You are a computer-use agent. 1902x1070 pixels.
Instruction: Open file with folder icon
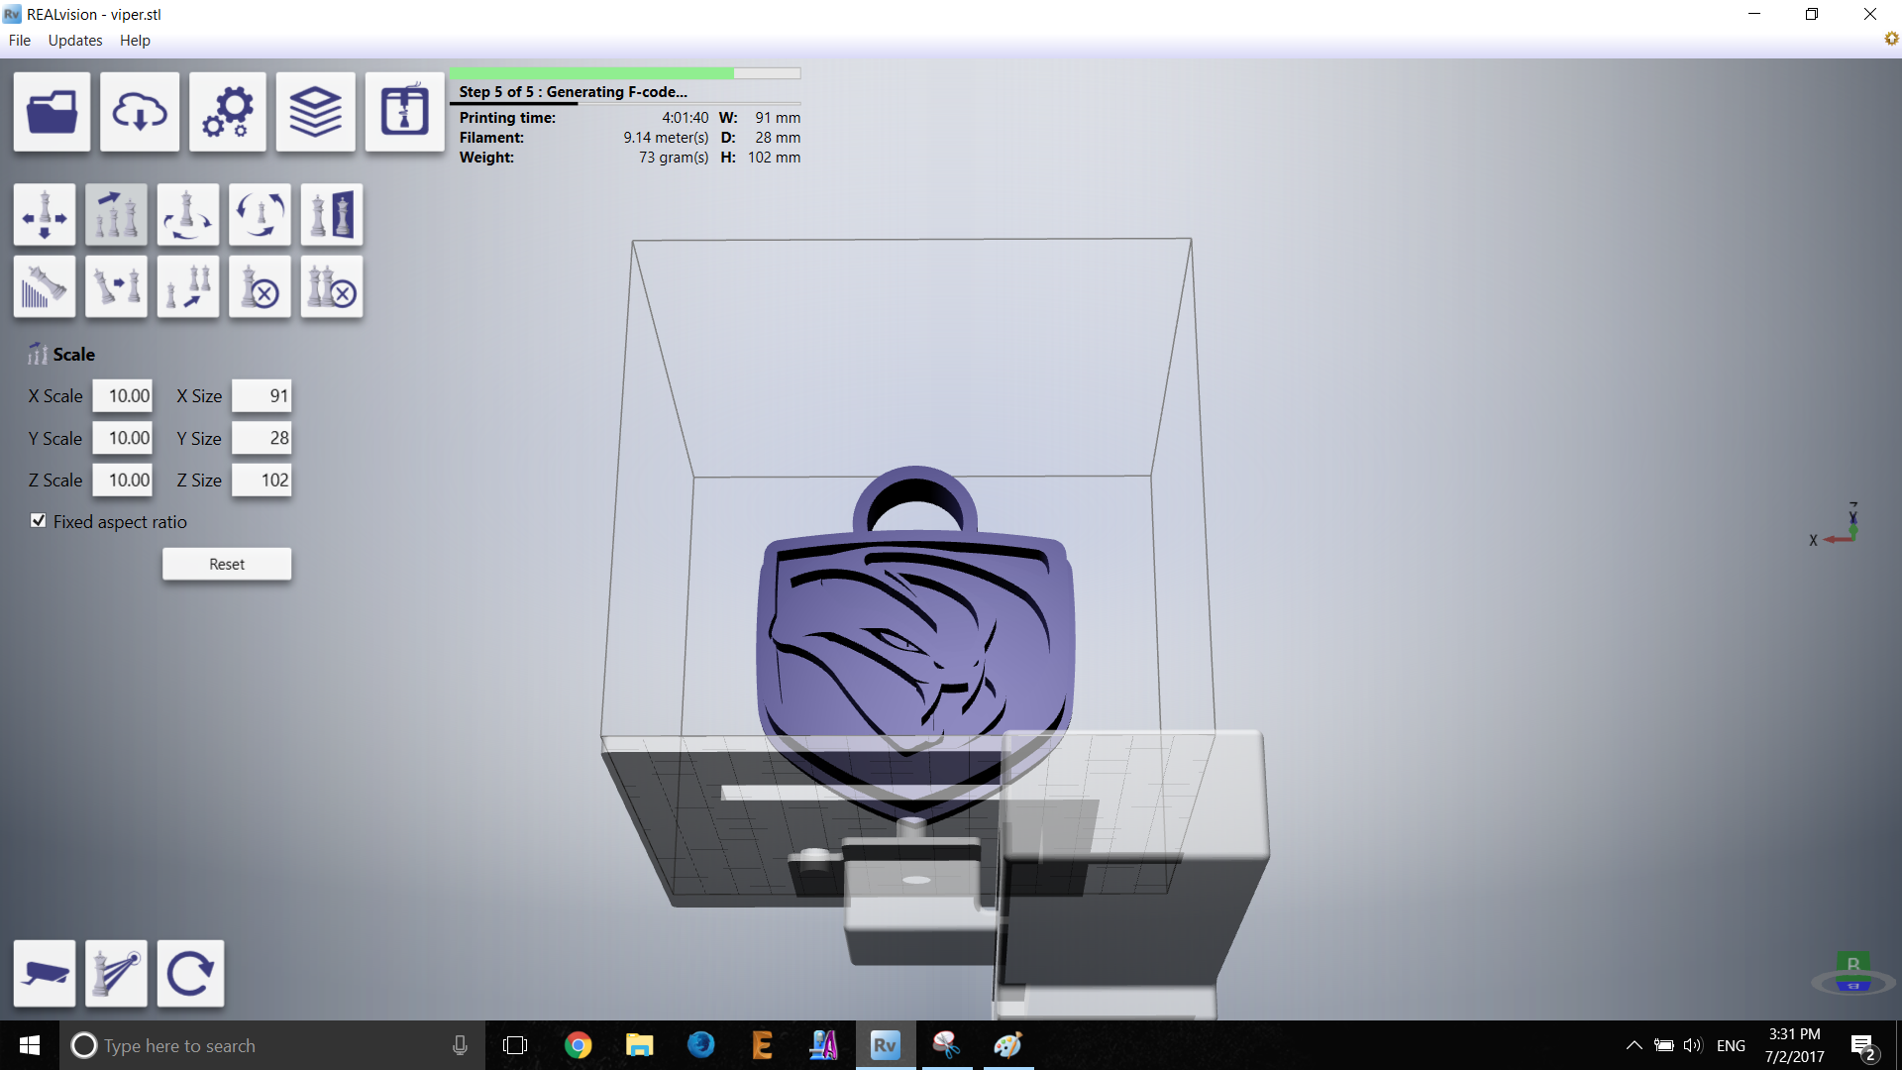click(52, 111)
